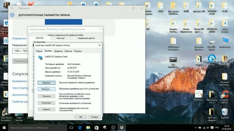Viewport: 234px width, 131px height.
Task: Open the Текст ClearType link
Action: click(20, 88)
